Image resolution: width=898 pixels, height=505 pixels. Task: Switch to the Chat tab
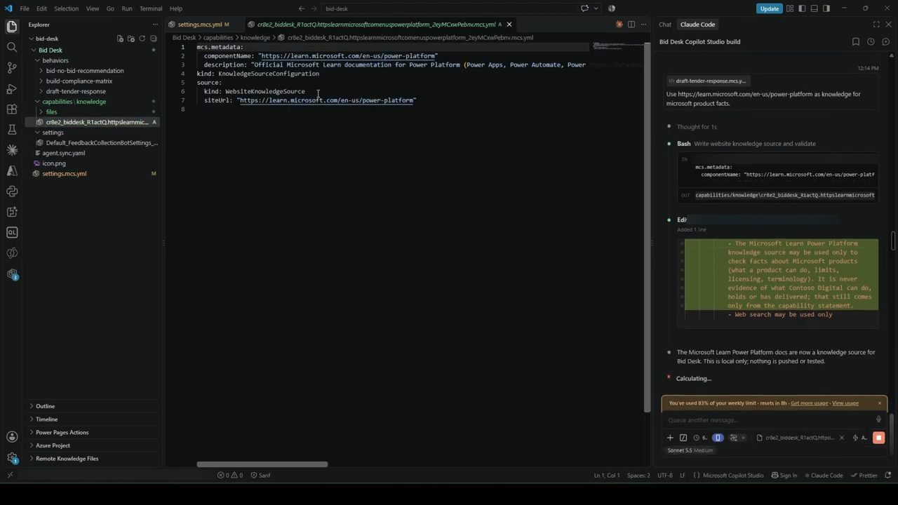pos(665,25)
